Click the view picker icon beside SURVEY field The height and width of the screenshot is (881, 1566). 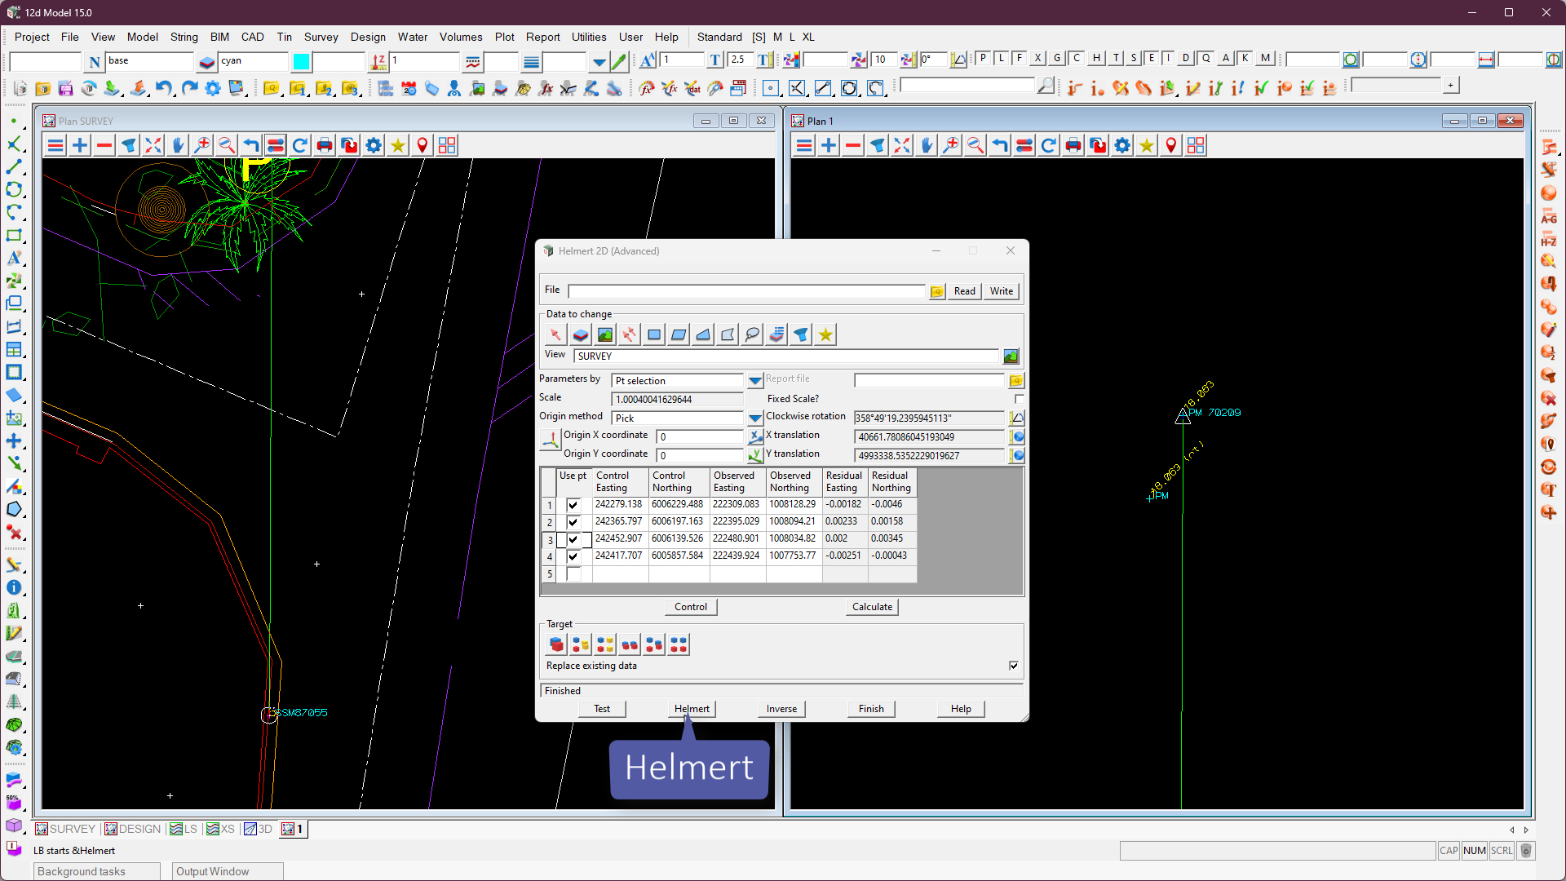1011,356
